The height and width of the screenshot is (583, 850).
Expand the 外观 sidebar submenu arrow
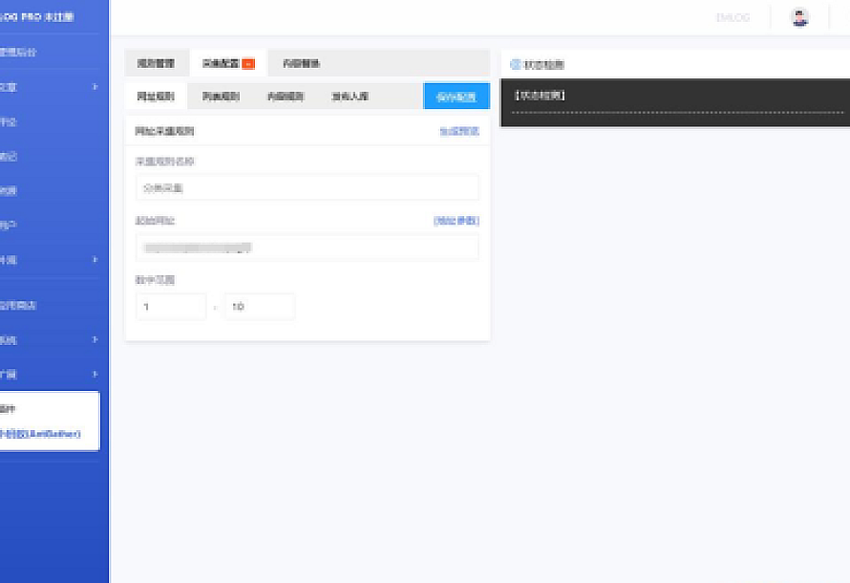(95, 259)
